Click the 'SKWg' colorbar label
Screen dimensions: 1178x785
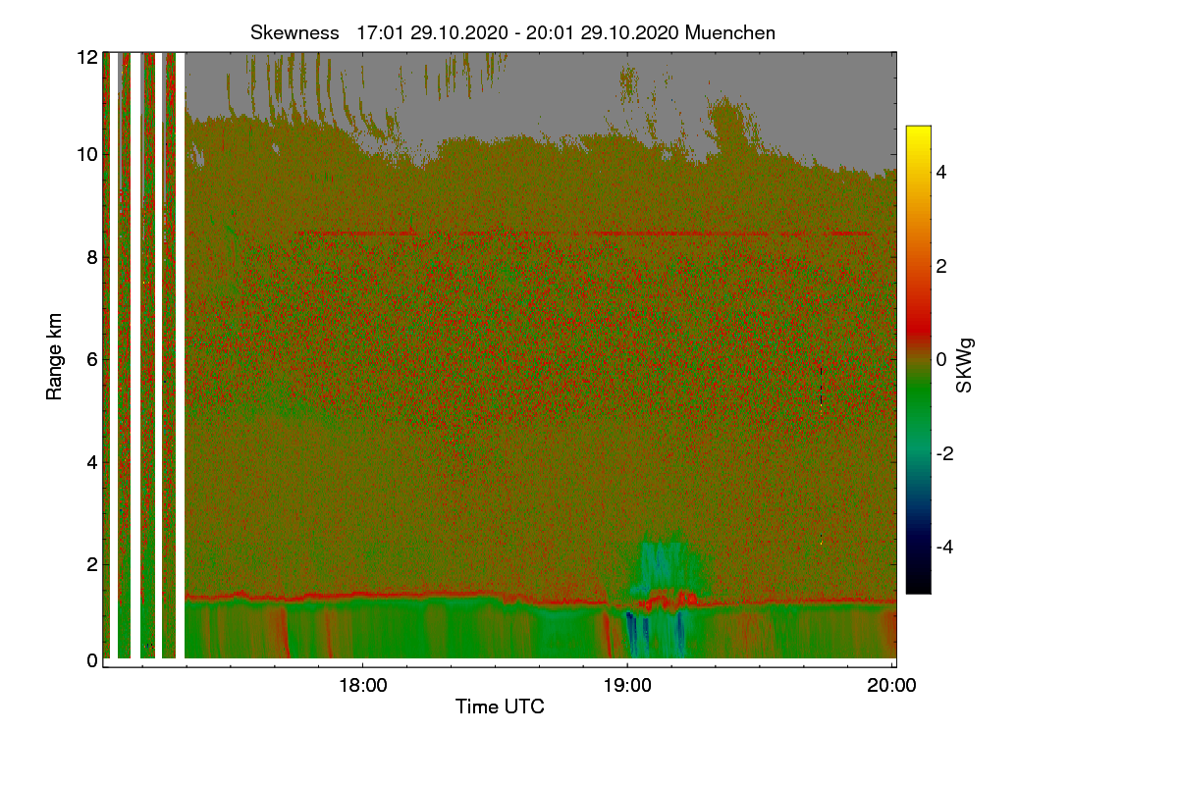coord(965,365)
